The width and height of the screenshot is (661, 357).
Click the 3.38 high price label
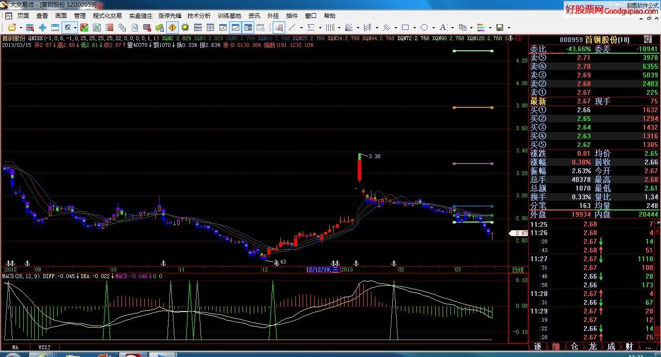point(374,156)
